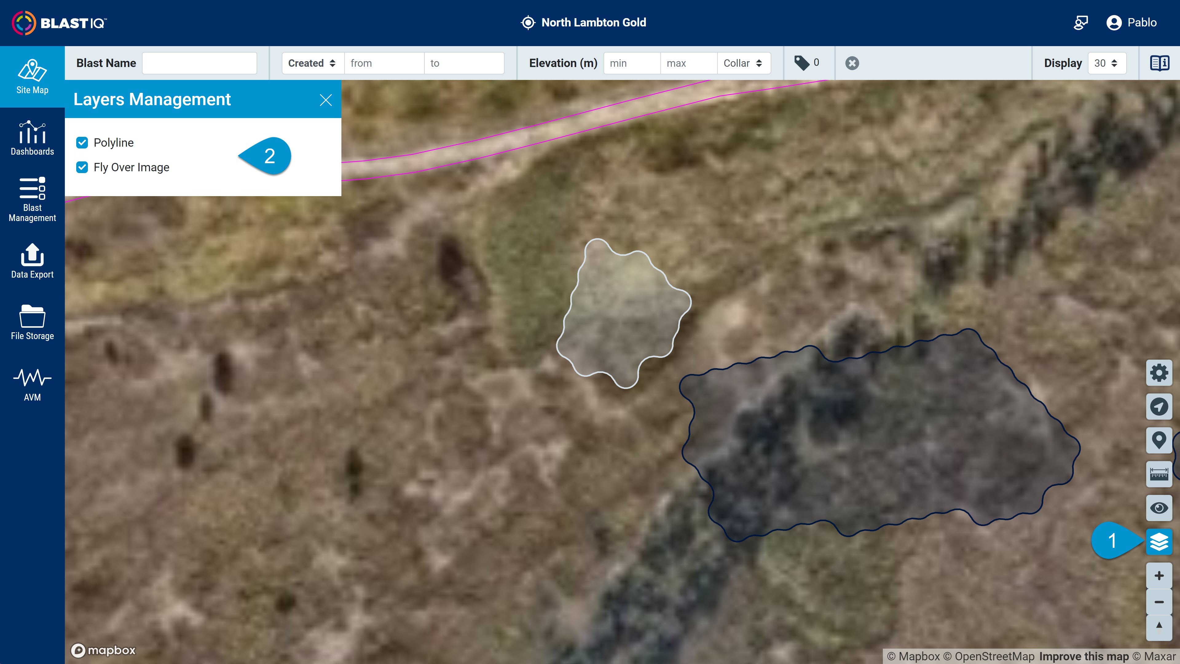Expand the Created date type dropdown
This screenshot has width=1180, height=664.
(x=313, y=63)
